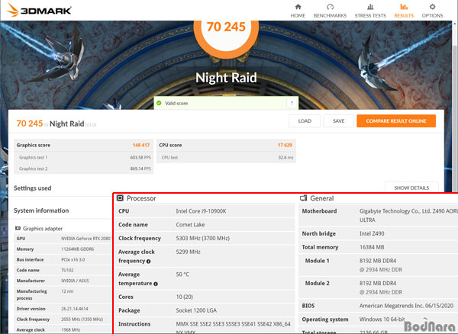Viewport: 458px width, 334px height.
Task: Click the Processor section chip icon
Action: point(120,198)
